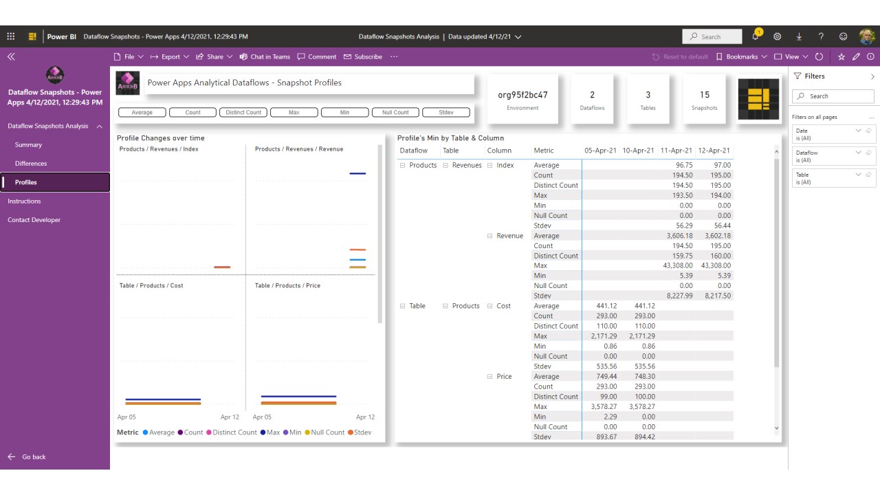The image size is (880, 495).
Task: Click the matrix vertical scrollbar
Action: (x=778, y=262)
